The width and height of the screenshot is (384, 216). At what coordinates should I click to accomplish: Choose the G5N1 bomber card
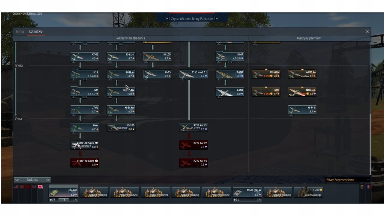(230, 74)
